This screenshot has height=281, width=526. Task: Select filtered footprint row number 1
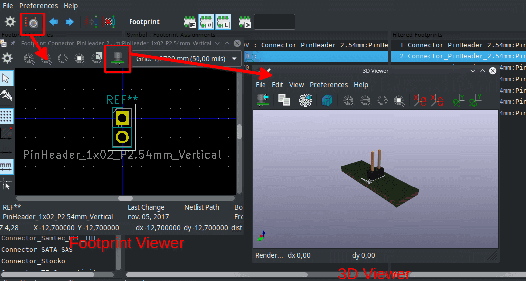(x=458, y=45)
